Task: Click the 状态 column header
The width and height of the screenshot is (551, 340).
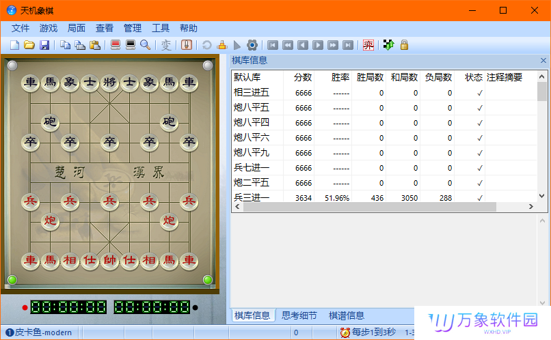Action: pos(473,77)
